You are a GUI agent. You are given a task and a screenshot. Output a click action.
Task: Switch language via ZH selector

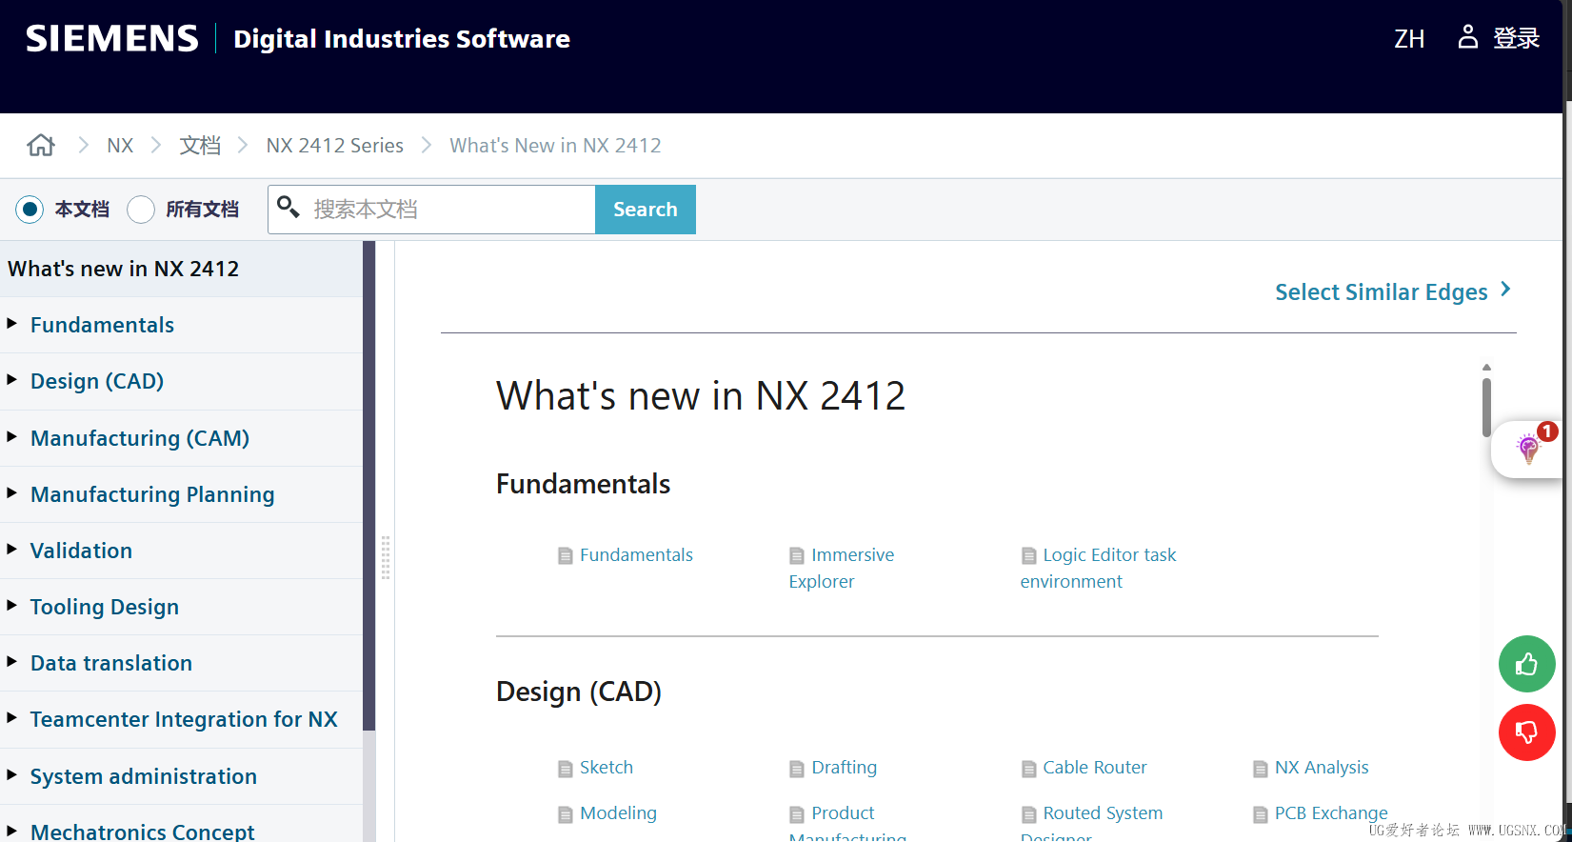[x=1409, y=39]
